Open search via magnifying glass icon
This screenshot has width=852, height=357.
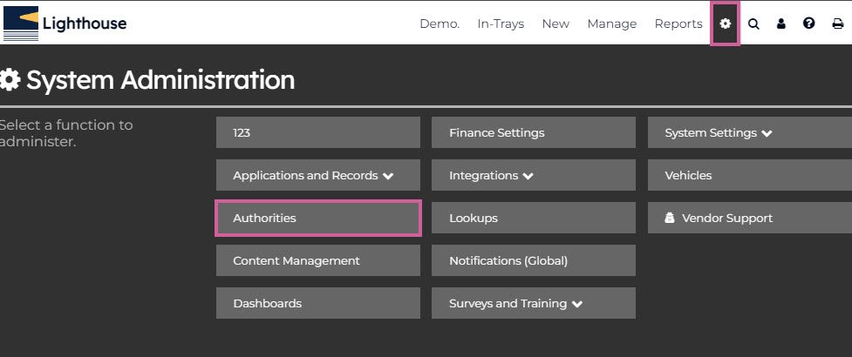pyautogui.click(x=753, y=24)
